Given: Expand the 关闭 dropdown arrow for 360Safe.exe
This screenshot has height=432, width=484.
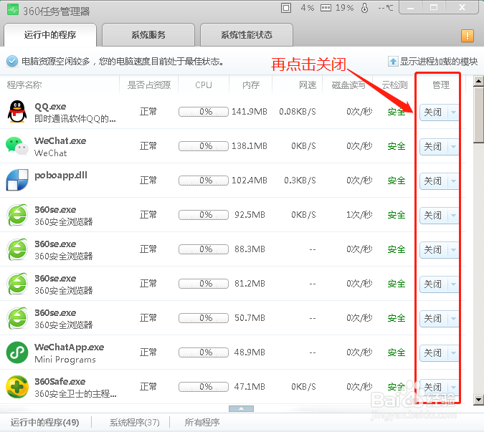Looking at the screenshot, I should coord(453,387).
